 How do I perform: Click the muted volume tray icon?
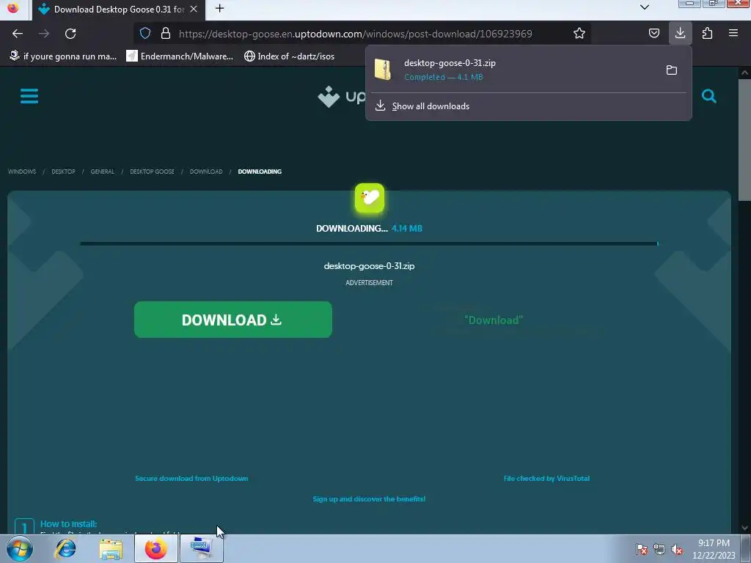coord(677,549)
